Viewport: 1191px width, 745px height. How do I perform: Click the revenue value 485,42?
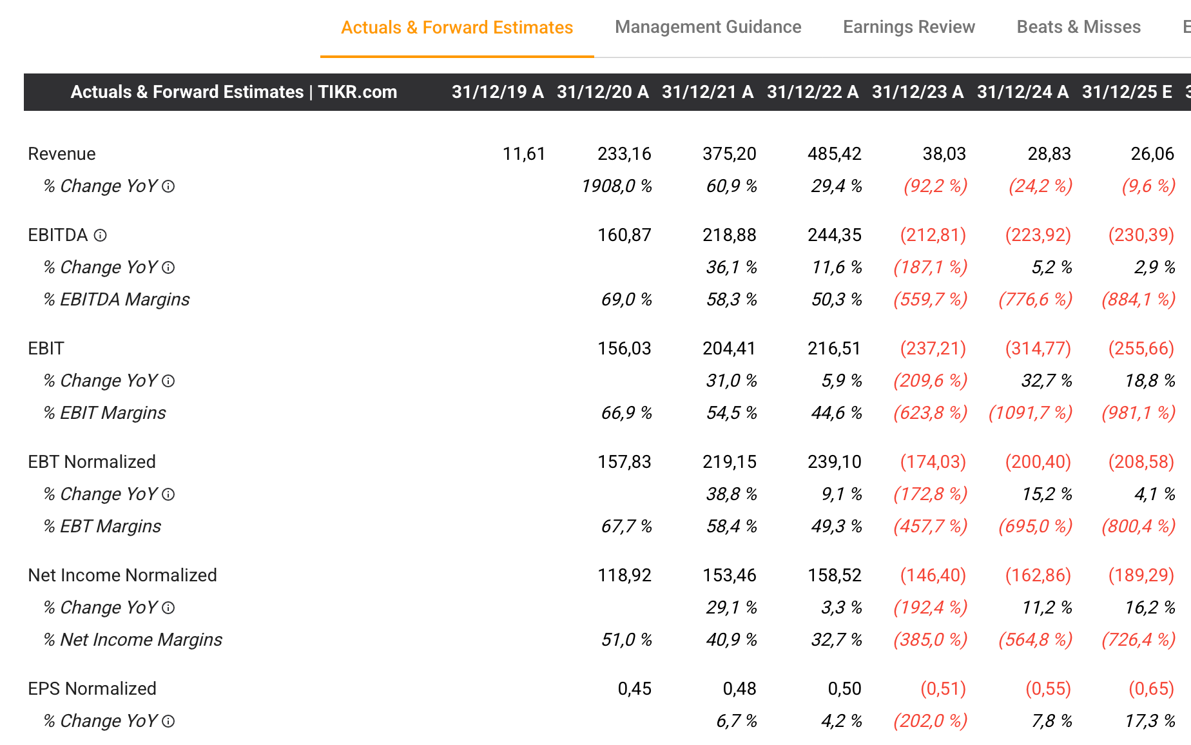point(835,154)
